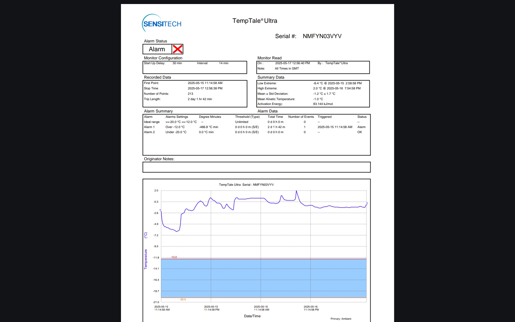Click the 'Alarm 2' row label
The height and width of the screenshot is (322, 515).
(x=149, y=132)
